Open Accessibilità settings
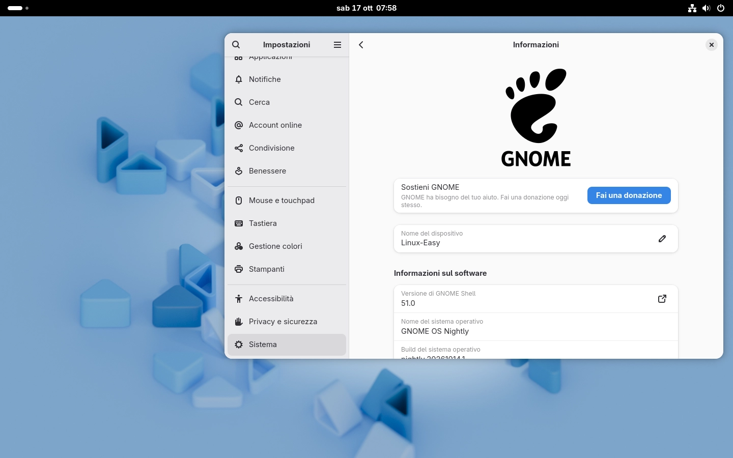The height and width of the screenshot is (458, 733). [287, 299]
